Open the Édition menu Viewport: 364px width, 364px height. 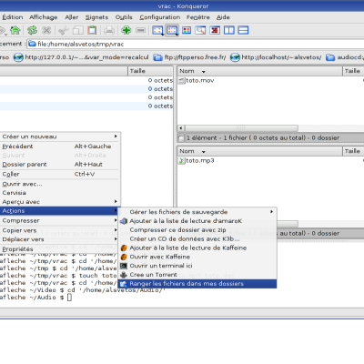click(13, 17)
